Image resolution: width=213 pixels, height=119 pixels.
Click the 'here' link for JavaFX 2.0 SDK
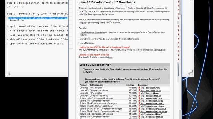click(110, 57)
